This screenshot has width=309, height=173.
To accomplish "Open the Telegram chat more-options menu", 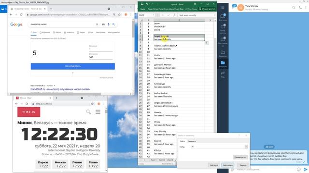I will pyautogui.click(x=306, y=8).
